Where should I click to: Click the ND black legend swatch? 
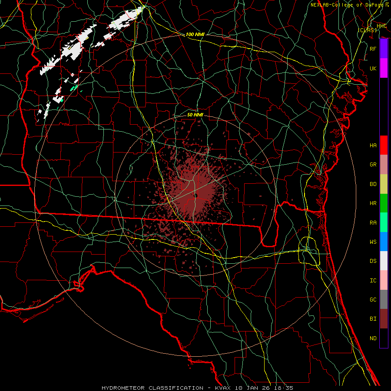[x=384, y=338]
